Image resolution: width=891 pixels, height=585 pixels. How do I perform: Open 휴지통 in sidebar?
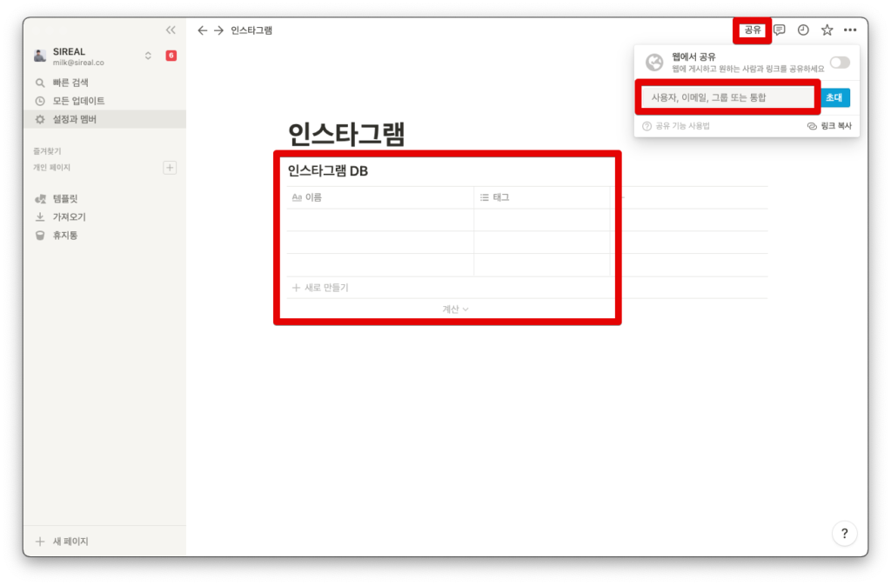[x=104, y=236]
